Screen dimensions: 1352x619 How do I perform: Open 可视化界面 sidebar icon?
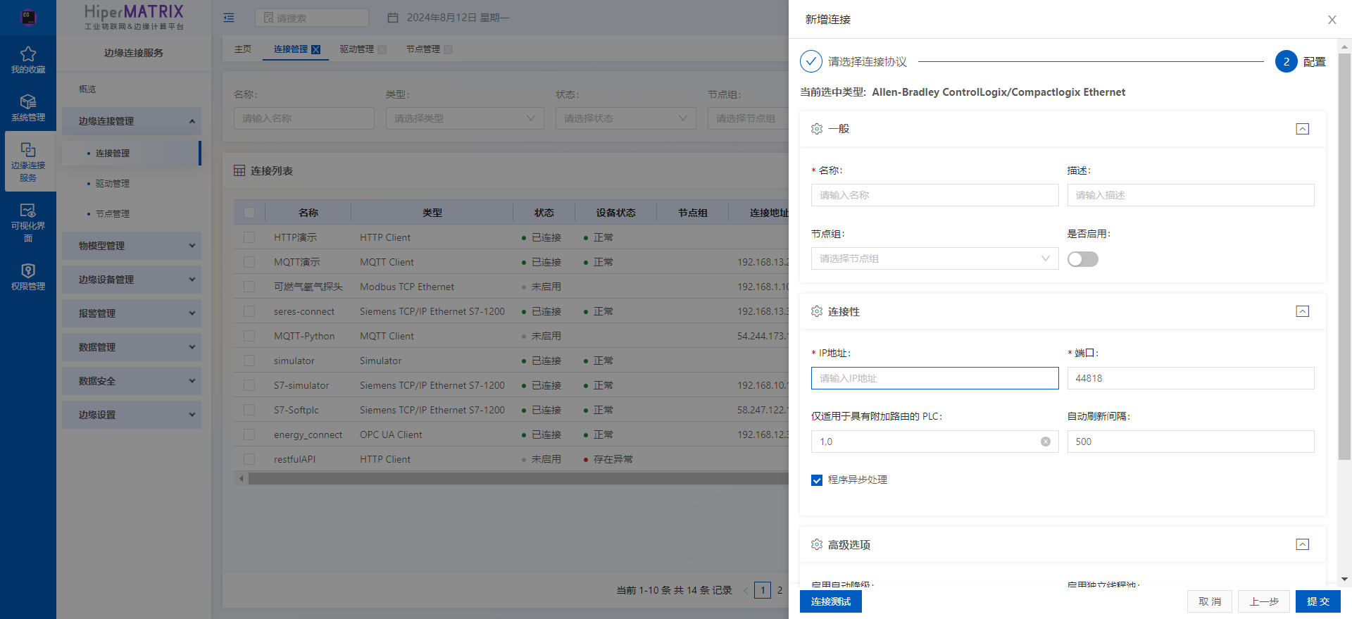[x=28, y=211]
